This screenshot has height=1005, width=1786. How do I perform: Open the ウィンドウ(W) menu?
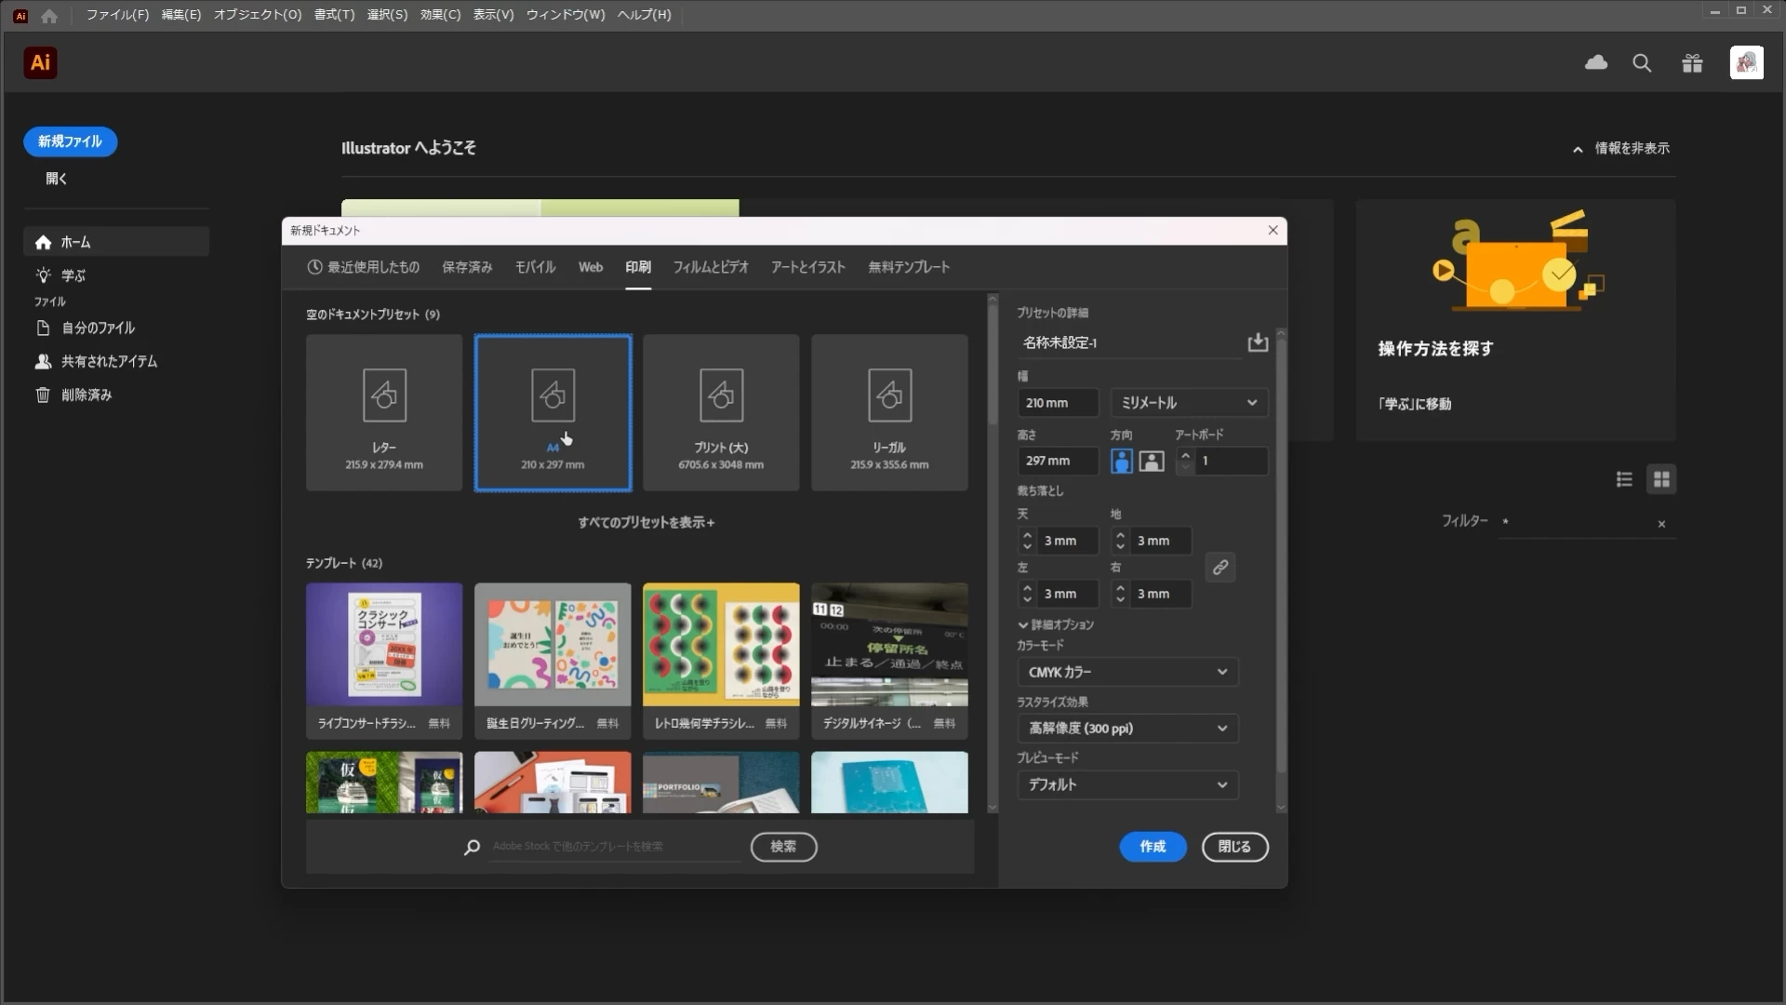pos(565,15)
